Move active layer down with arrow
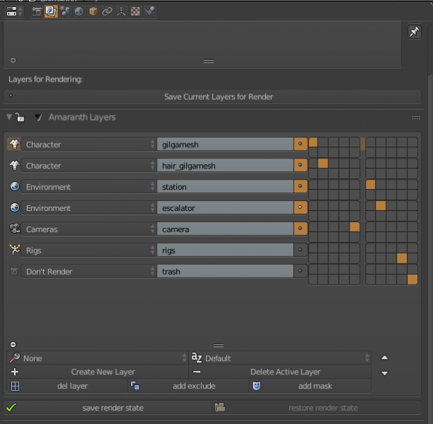Screen dimensions: 433x424 point(384,373)
